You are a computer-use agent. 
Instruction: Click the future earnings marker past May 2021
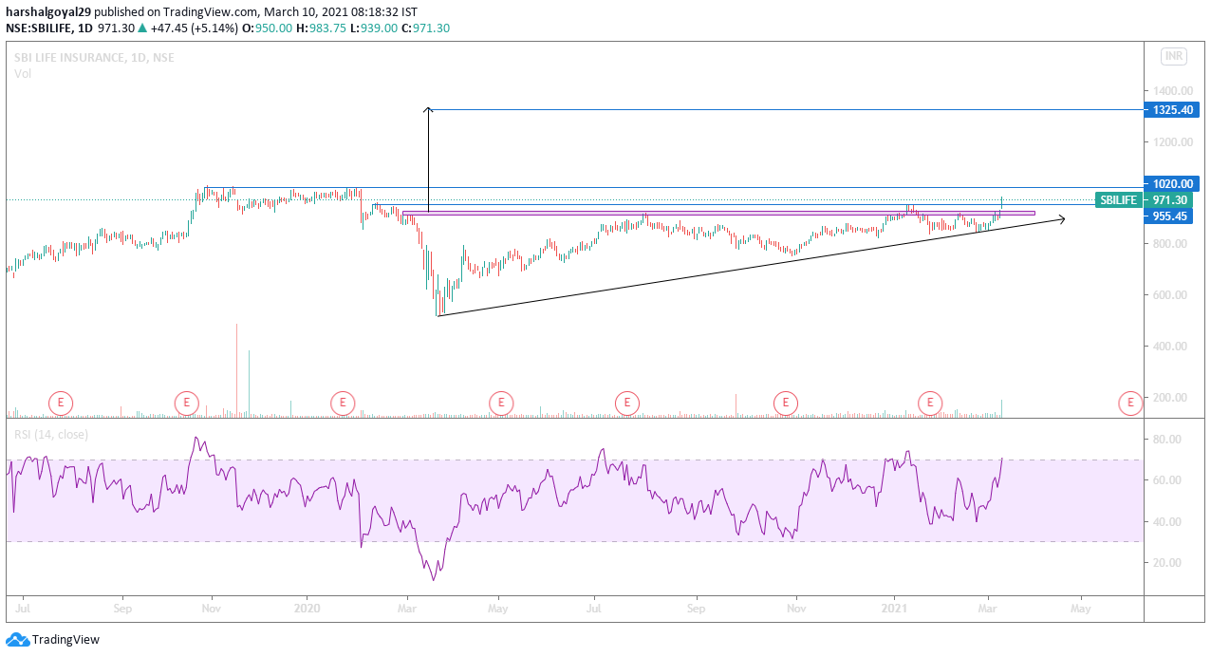tap(1130, 403)
